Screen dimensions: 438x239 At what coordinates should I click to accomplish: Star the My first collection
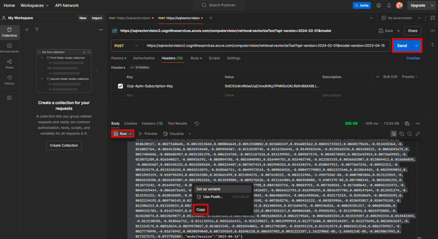click(84, 52)
